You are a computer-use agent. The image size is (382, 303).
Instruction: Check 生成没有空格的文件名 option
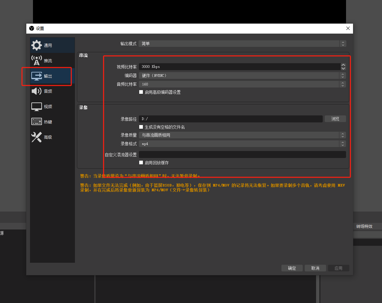click(141, 127)
